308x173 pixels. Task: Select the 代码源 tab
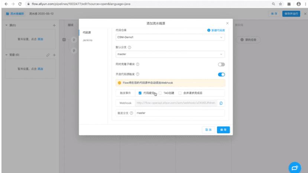(x=87, y=33)
